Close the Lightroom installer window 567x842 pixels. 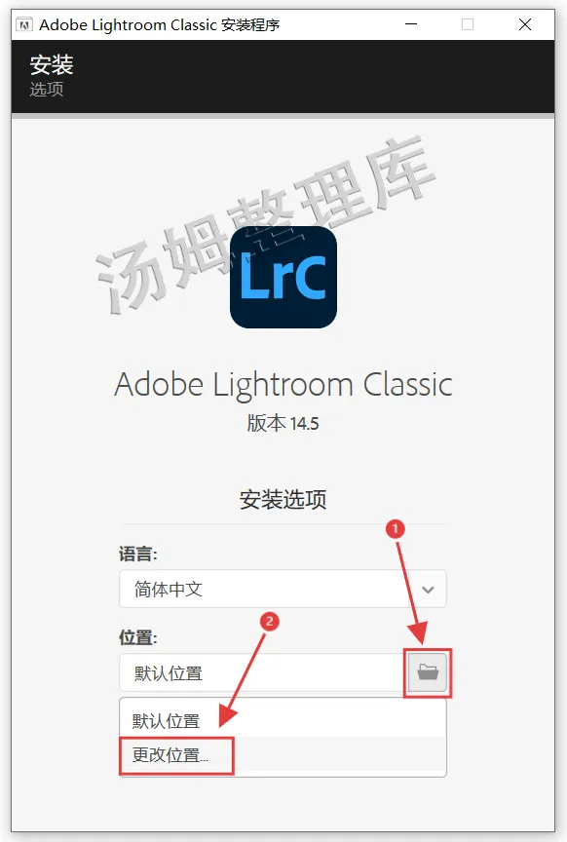[525, 24]
